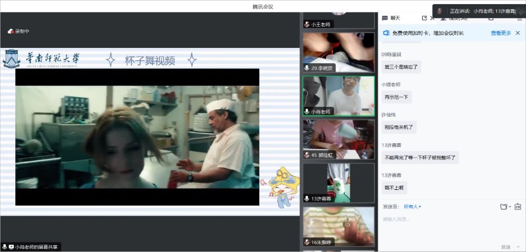Pop out the chat panel window
The width and height of the screenshot is (526, 252).
(x=424, y=18)
